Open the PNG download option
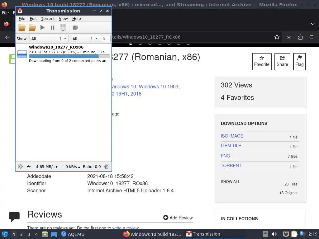Screen dimensions: 319x239 [226, 156]
